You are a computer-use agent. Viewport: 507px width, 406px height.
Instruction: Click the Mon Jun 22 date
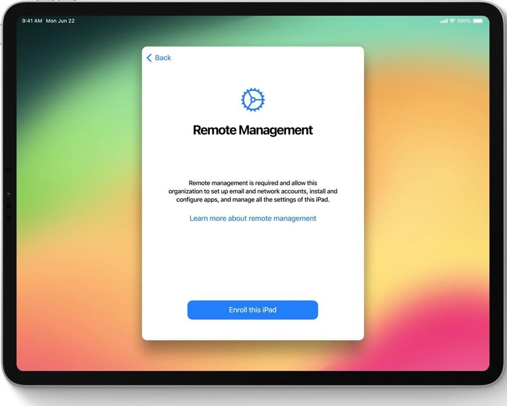(x=60, y=21)
